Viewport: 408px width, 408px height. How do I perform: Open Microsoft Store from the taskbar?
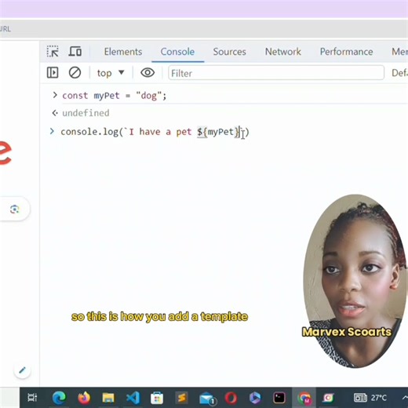coord(157,398)
